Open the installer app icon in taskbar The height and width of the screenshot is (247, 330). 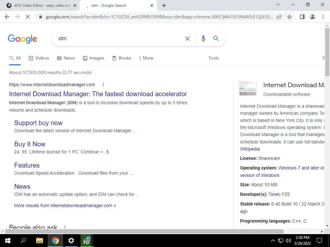click(87, 241)
